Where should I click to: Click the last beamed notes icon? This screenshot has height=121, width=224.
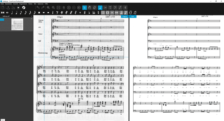point(135,13)
